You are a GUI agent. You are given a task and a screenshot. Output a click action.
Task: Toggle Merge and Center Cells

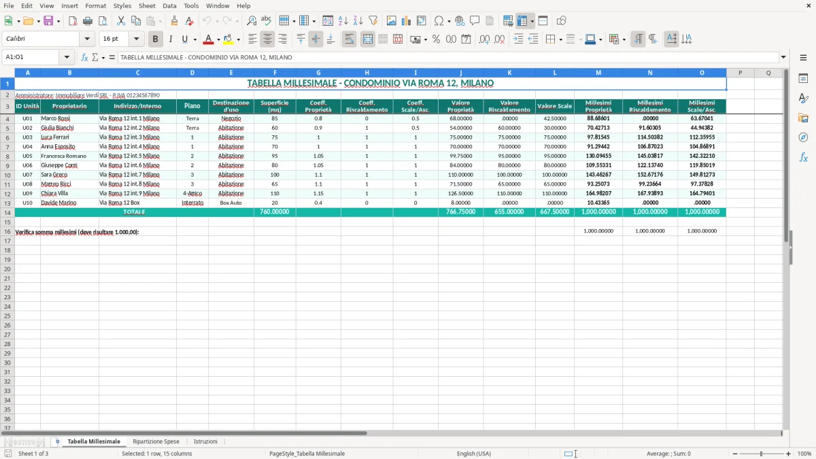tap(368, 39)
